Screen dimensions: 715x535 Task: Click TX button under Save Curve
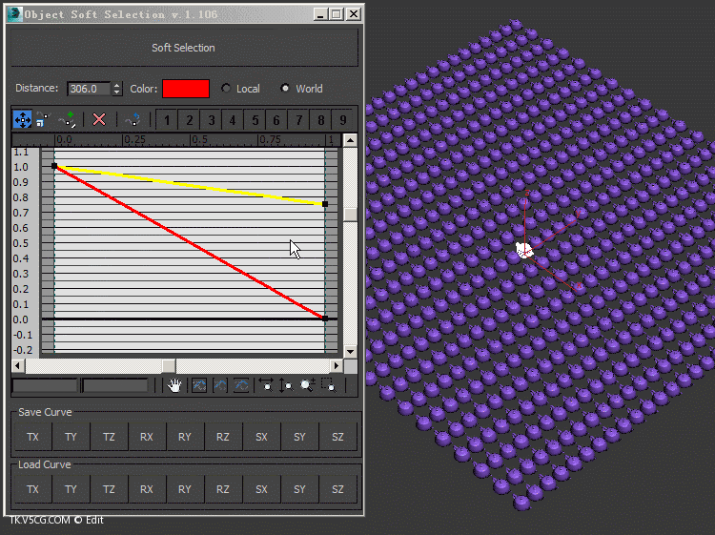[33, 437]
